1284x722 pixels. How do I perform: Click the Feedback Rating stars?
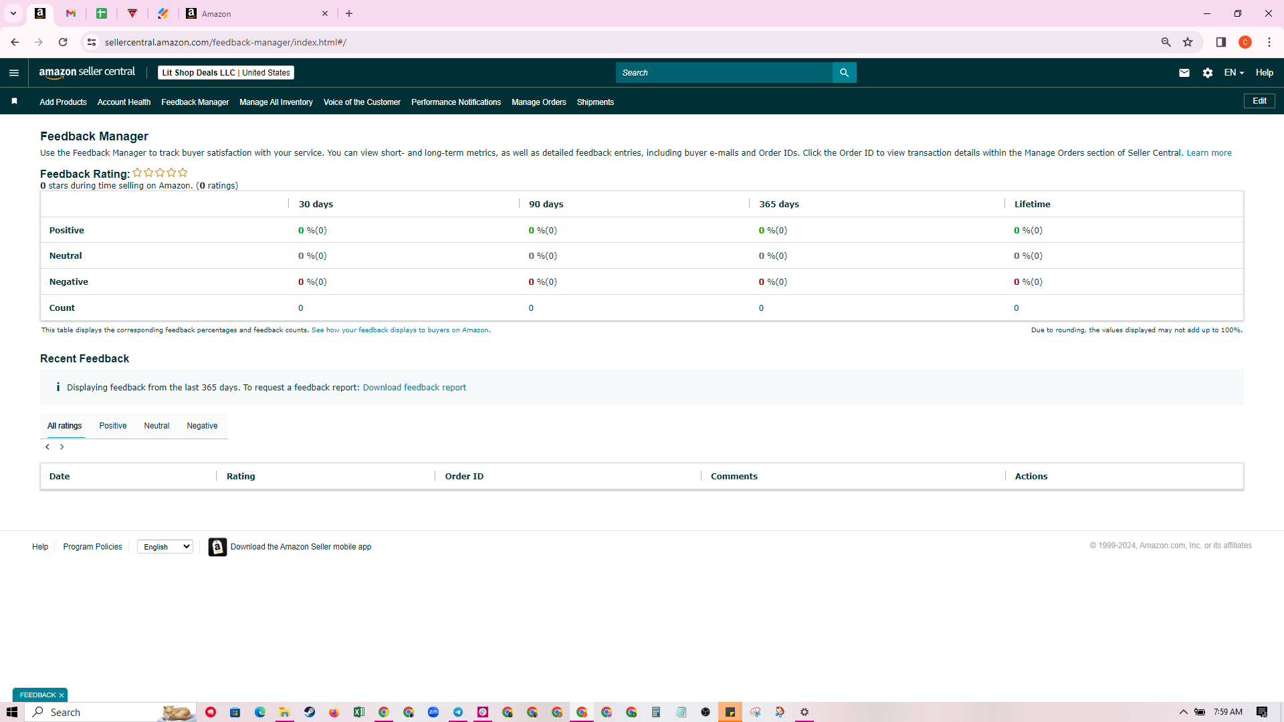pyautogui.click(x=160, y=172)
